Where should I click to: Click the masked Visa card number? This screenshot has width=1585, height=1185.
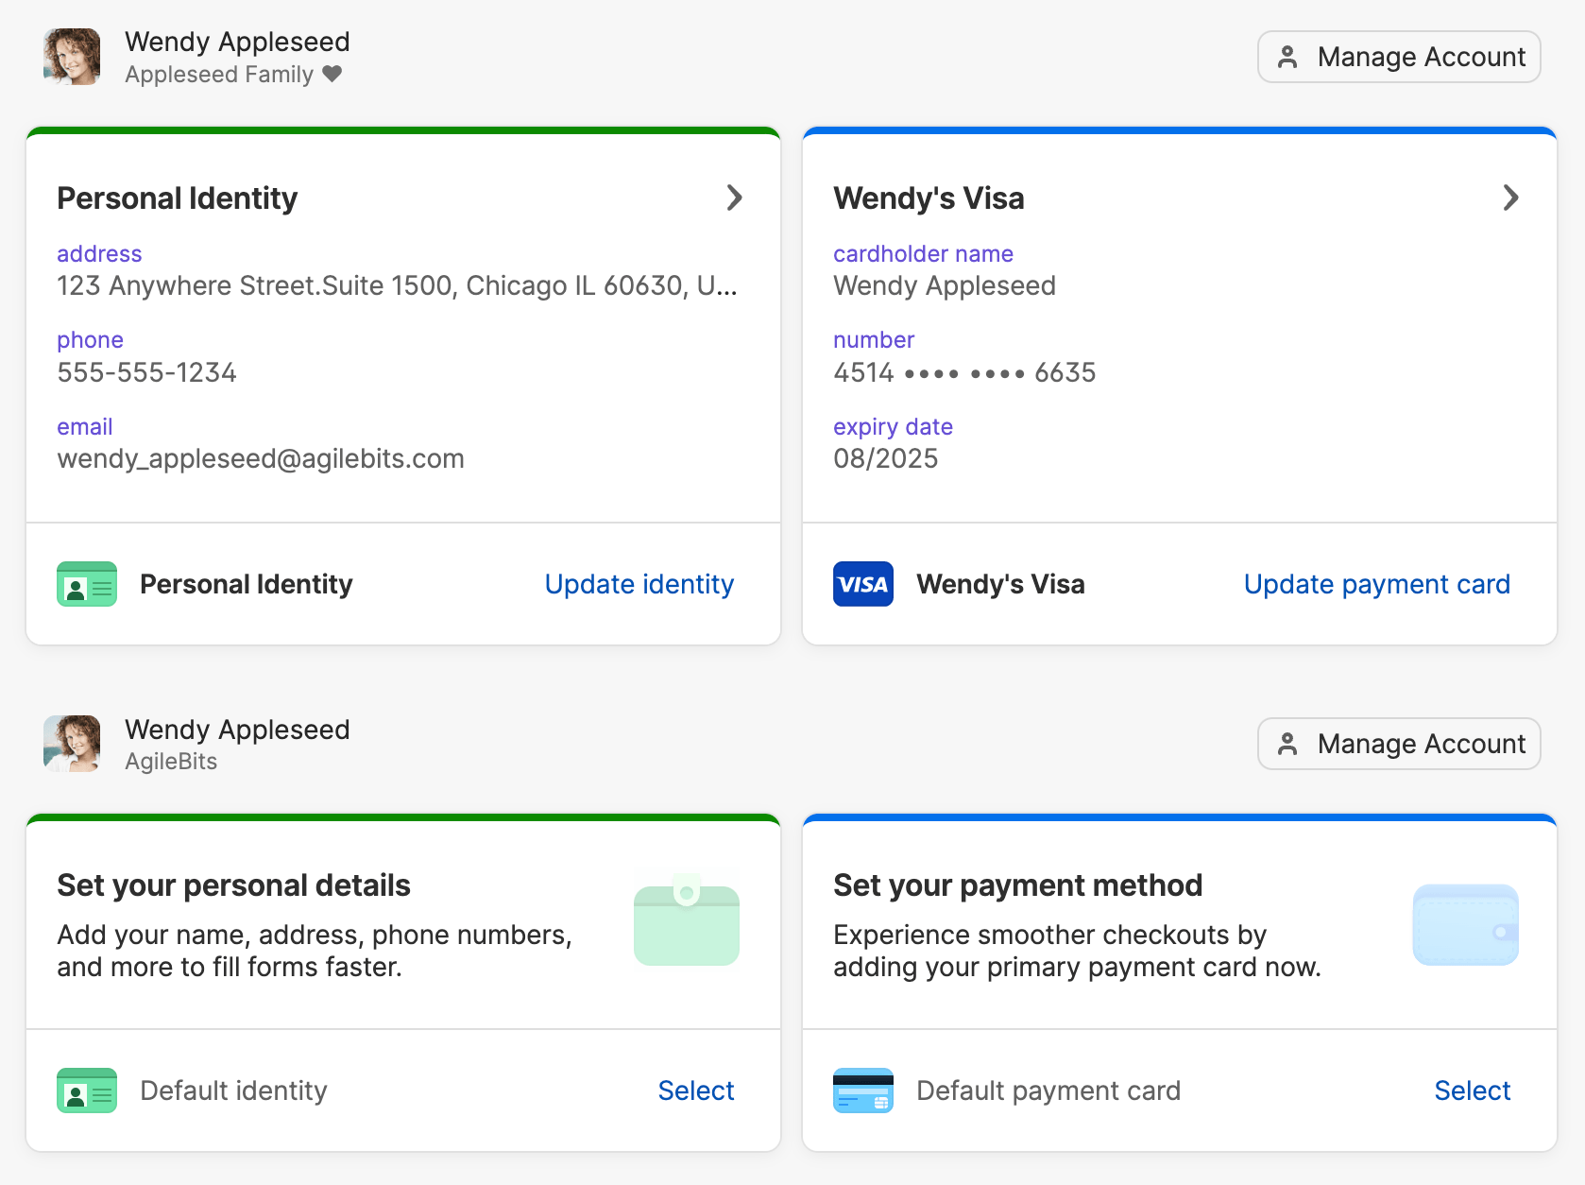(963, 371)
